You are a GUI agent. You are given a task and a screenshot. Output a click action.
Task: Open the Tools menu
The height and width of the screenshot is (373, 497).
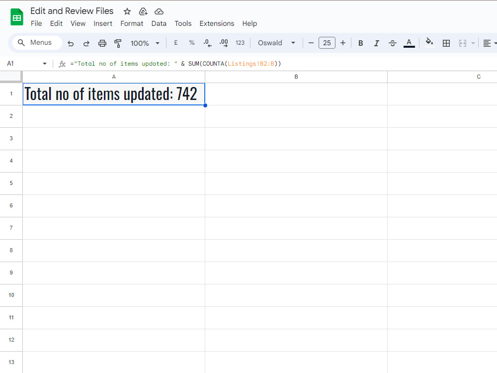[x=183, y=23]
